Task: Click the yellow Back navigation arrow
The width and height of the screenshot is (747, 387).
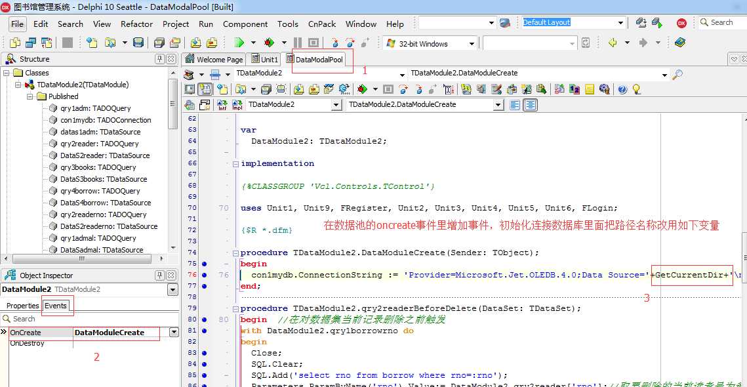Action: pos(613,43)
